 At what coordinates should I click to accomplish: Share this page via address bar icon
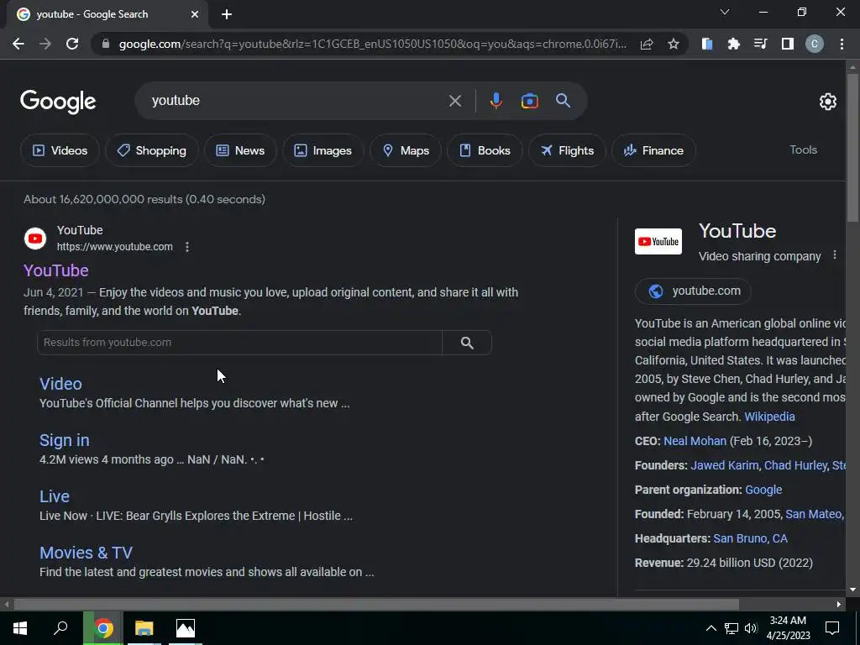click(x=647, y=44)
